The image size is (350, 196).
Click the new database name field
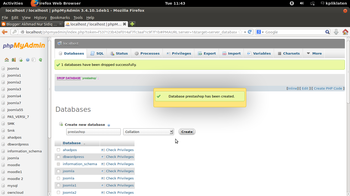[94, 132]
